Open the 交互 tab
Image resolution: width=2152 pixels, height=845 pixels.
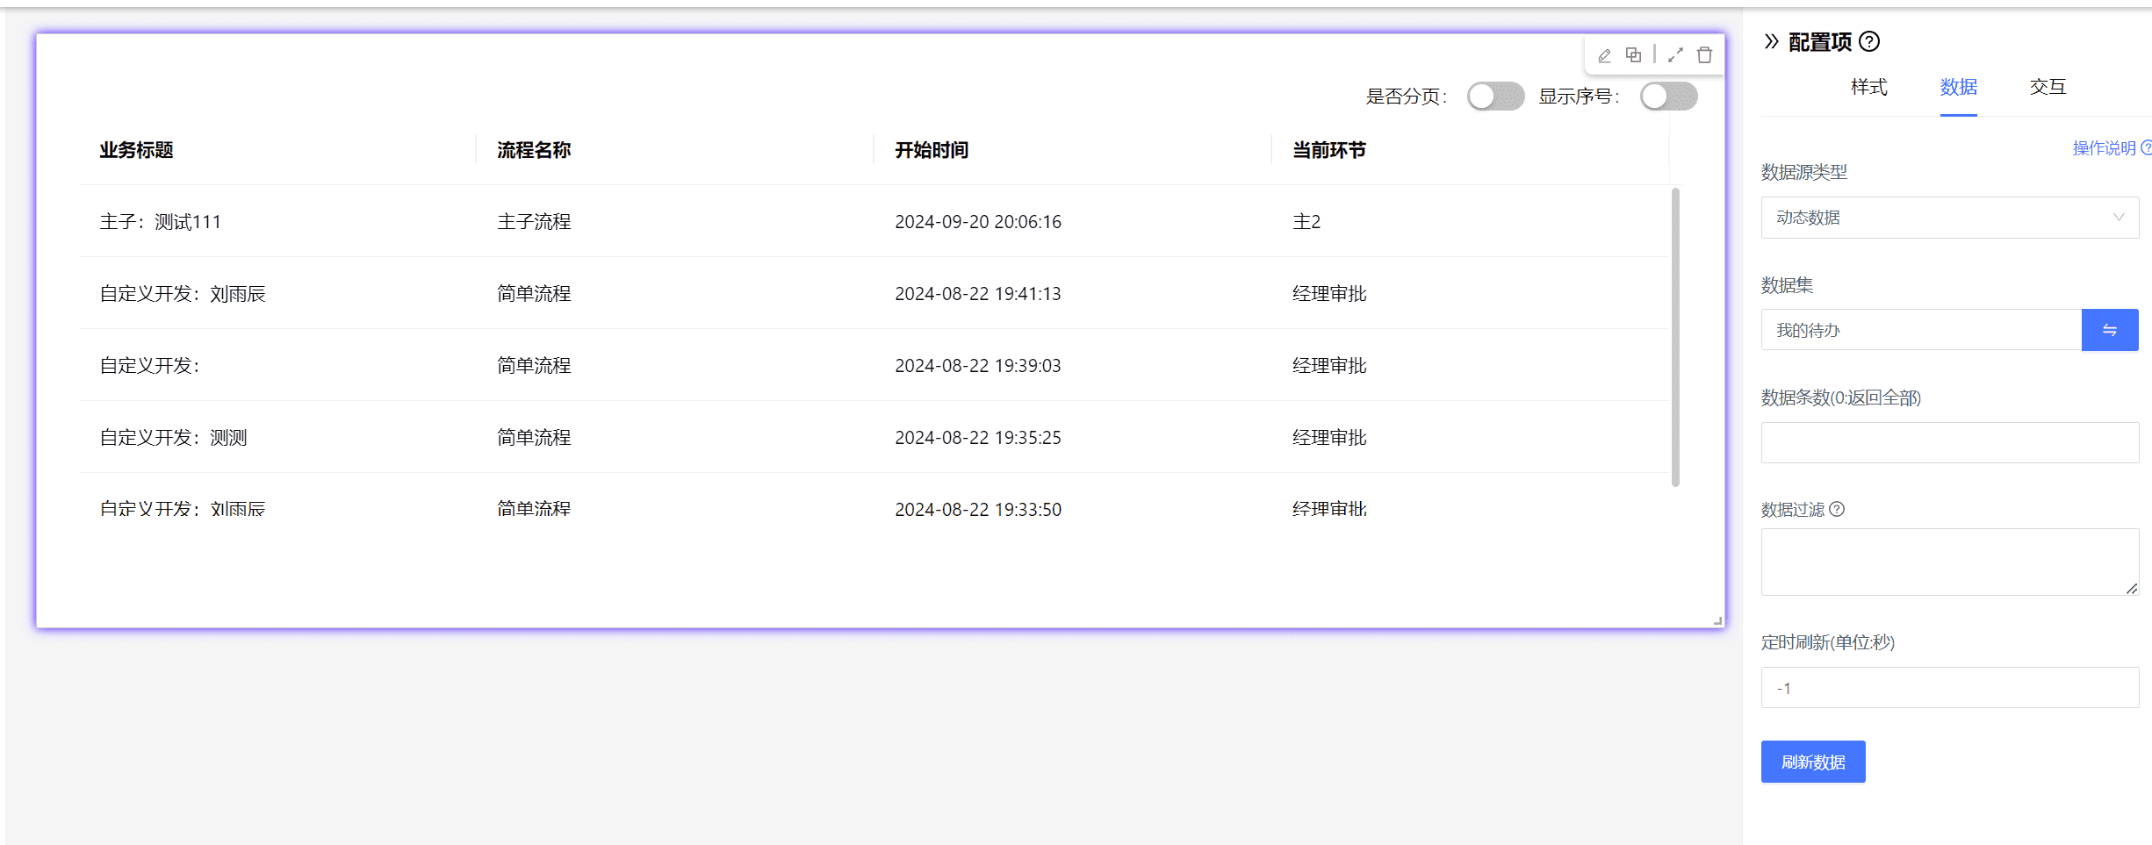tap(2048, 87)
